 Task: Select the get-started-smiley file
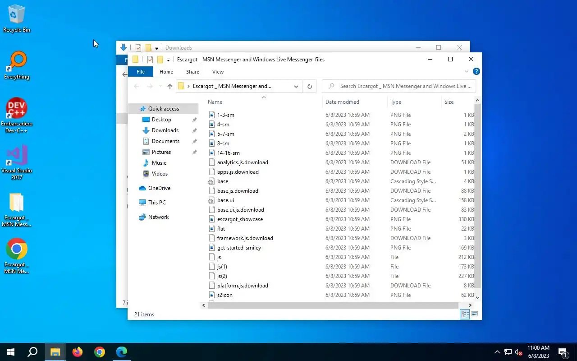(x=239, y=248)
